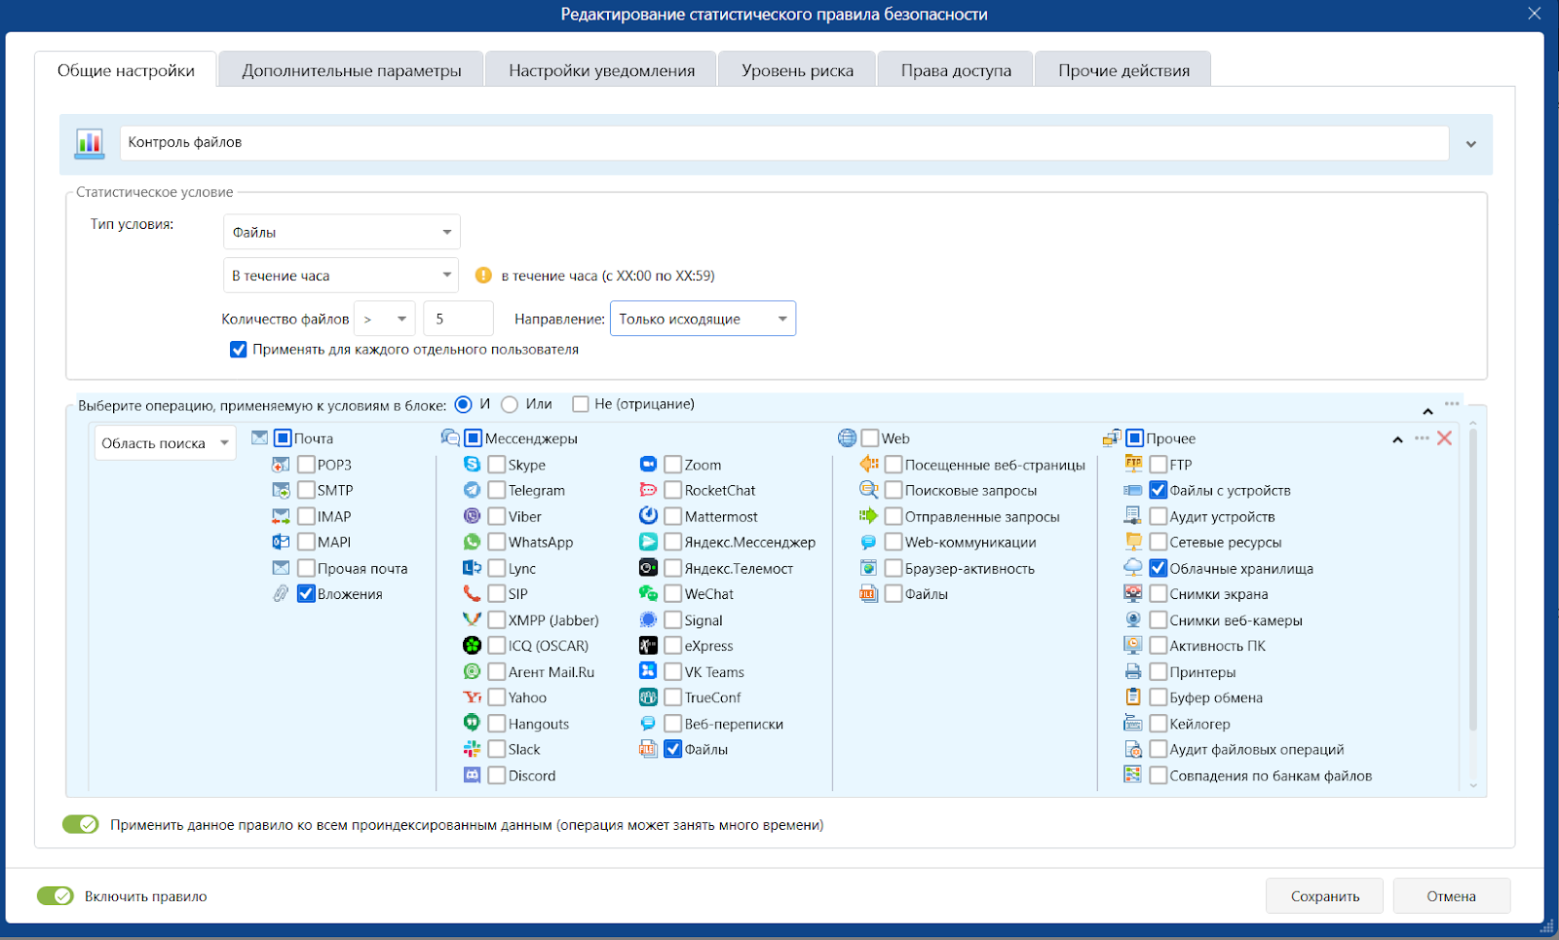1559x940 pixels.
Task: Click the rule name field Контроль файлов
Action: tap(784, 143)
